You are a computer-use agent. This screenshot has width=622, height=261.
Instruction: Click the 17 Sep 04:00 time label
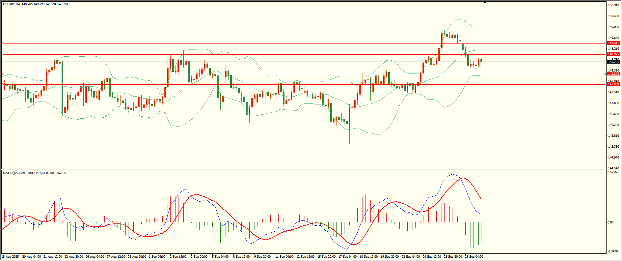[347, 257]
